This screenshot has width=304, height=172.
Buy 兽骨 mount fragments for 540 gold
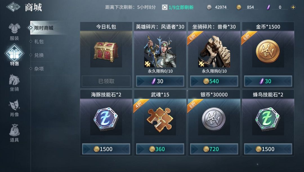[x=214, y=81]
